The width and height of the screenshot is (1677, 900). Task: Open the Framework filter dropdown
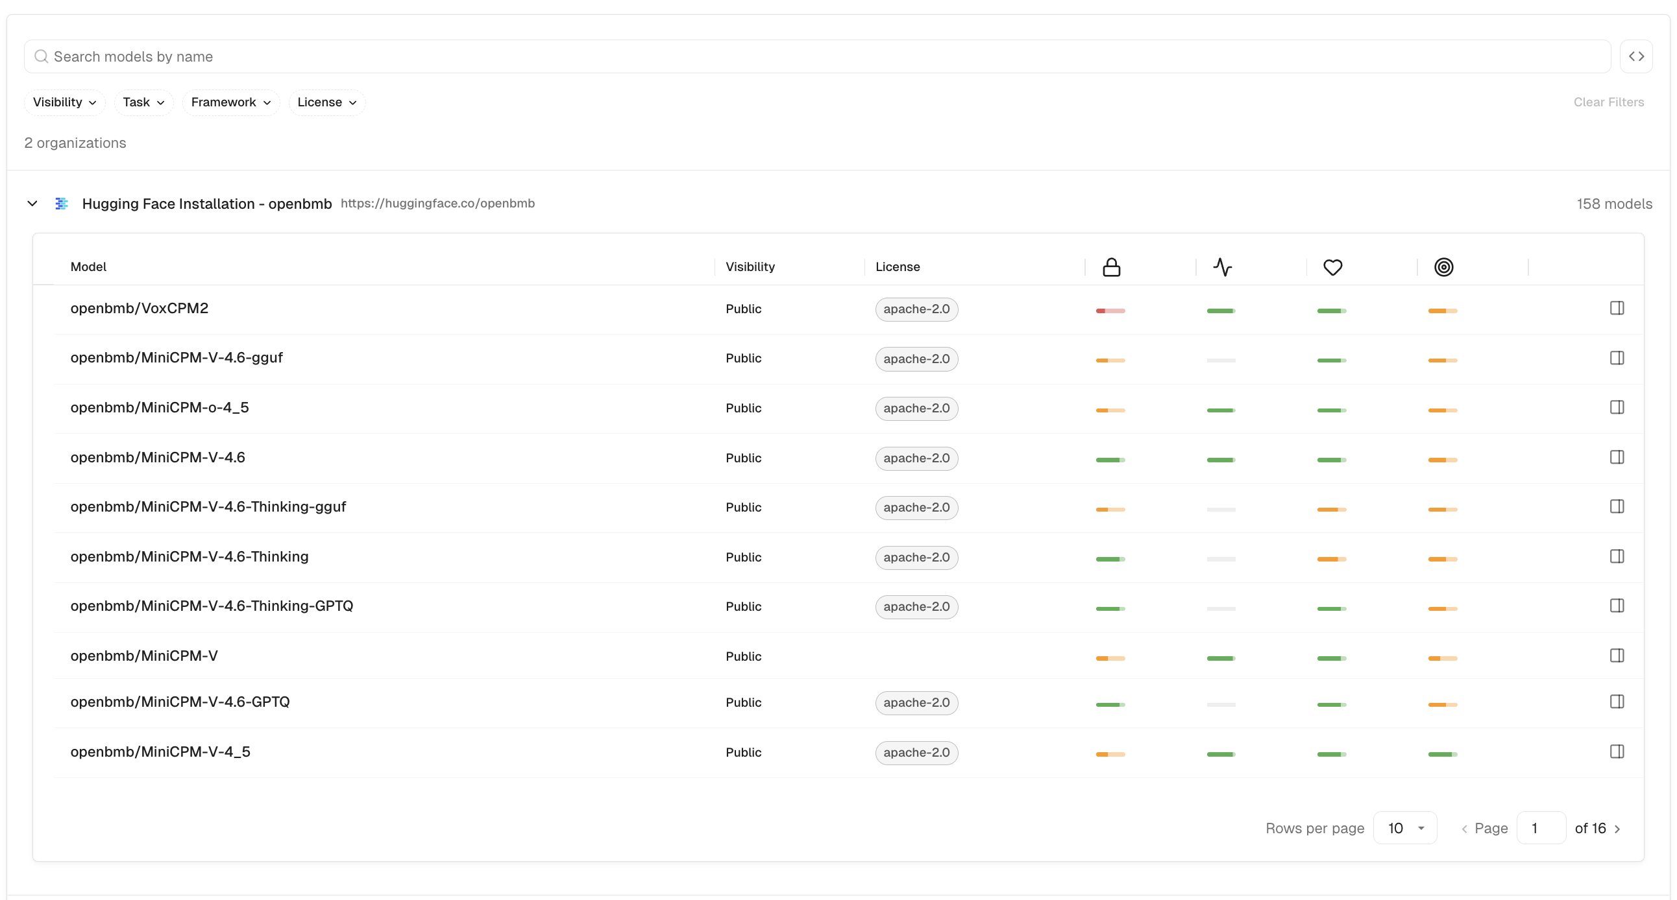[x=230, y=102]
